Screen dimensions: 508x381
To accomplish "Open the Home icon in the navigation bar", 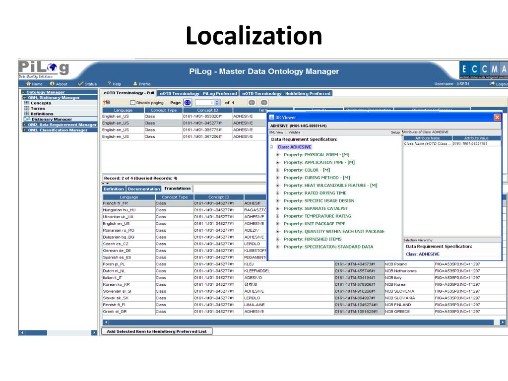I will (28, 83).
